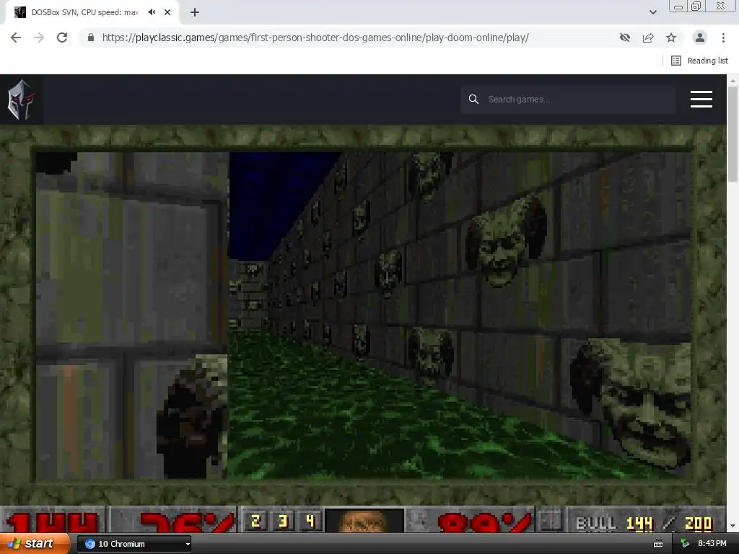This screenshot has width=739, height=554.
Task: Click the helmet site logo
Action: 21,100
